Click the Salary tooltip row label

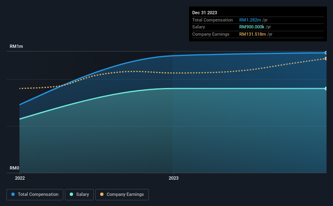coord(199,27)
